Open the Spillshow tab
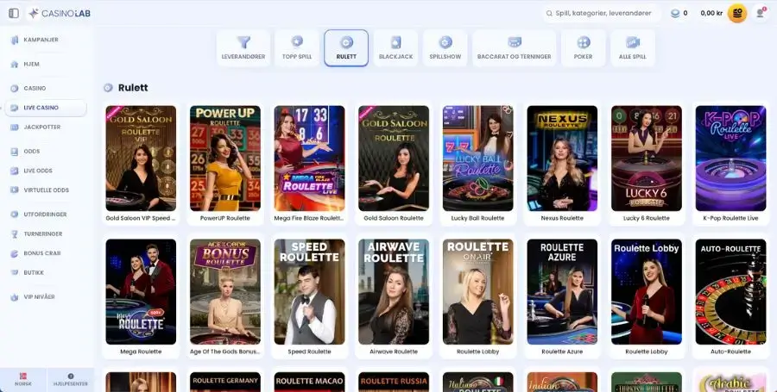This screenshot has height=392, width=777. 445,48
